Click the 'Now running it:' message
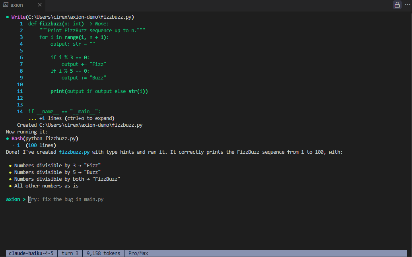The width and height of the screenshot is (412, 257). point(27,132)
